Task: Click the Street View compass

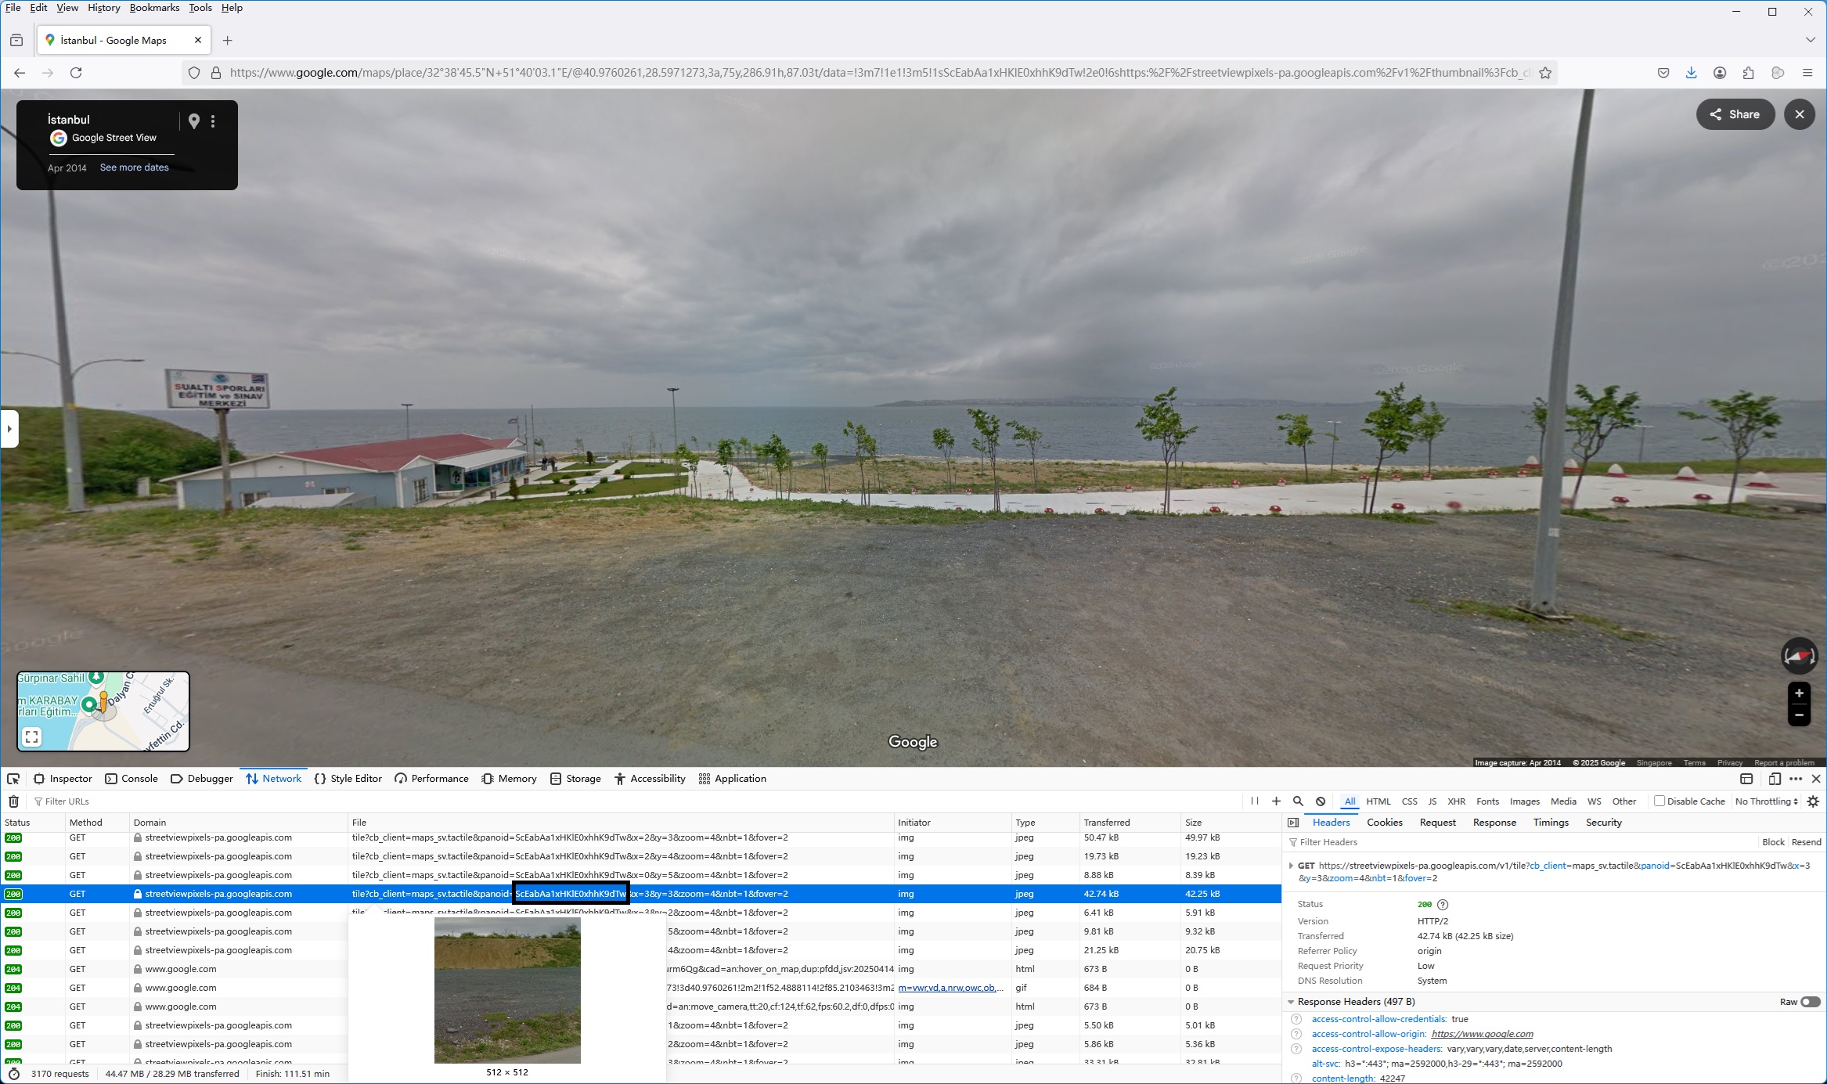Action: click(1799, 656)
